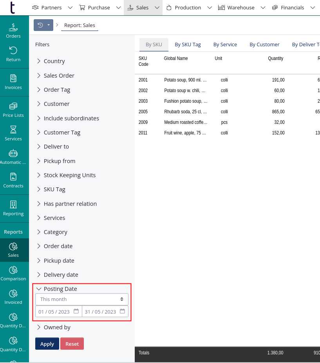
Task: Collapse the Posting Date filter
Action: 60,289
